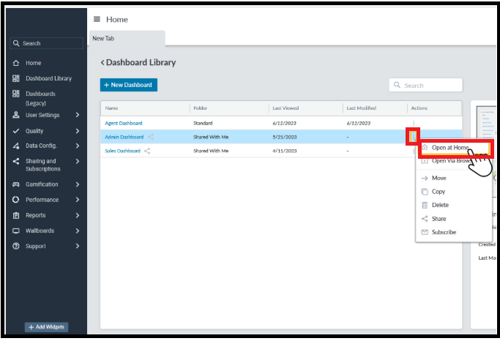
Task: Click the 5/21/2023 last viewed cell
Action: (285, 137)
